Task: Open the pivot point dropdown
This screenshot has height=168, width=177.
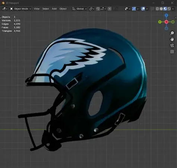Action: (x=92, y=9)
